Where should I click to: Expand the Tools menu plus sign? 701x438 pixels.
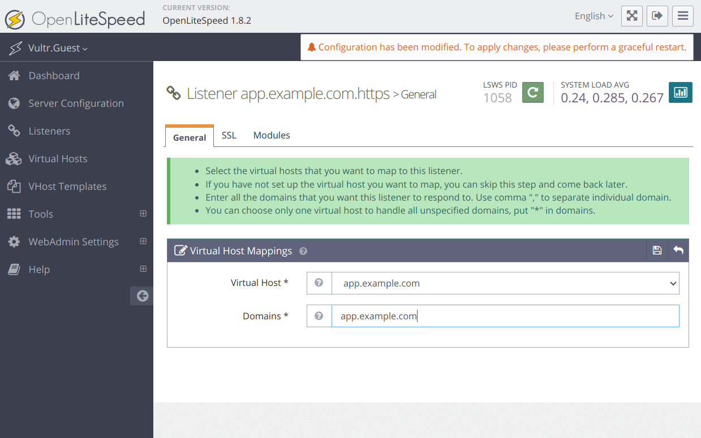pyautogui.click(x=143, y=214)
